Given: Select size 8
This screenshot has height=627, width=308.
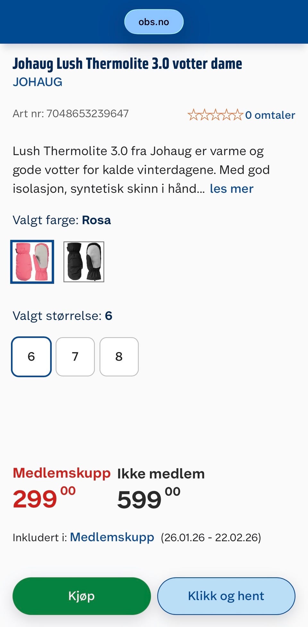Looking at the screenshot, I should click(119, 357).
